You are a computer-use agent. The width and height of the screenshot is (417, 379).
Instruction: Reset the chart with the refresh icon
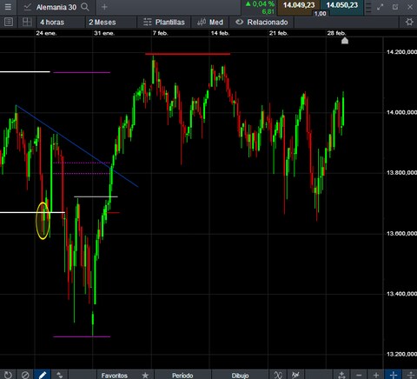pos(8,375)
